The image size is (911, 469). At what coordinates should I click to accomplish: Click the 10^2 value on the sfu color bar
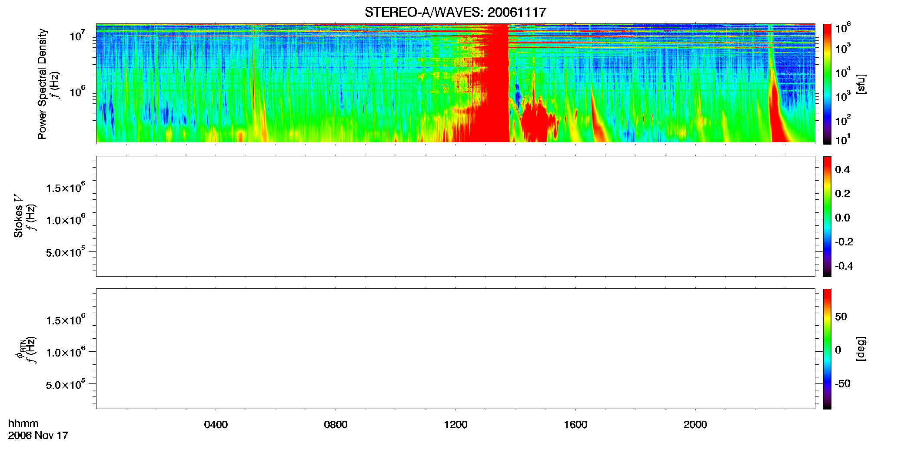click(843, 120)
